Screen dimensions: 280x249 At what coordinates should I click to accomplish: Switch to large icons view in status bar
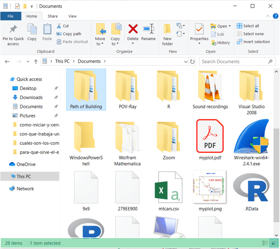(273, 243)
